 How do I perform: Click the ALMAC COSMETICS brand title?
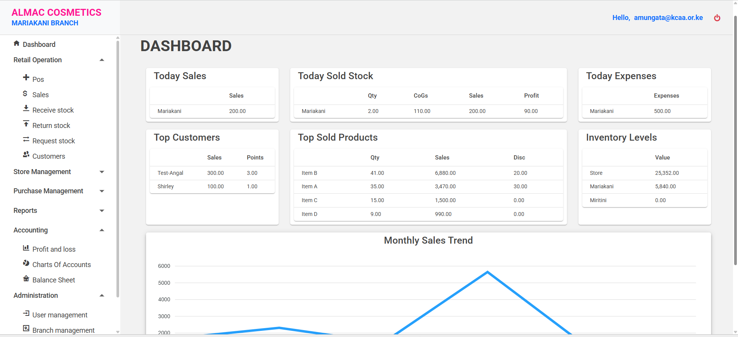57,12
